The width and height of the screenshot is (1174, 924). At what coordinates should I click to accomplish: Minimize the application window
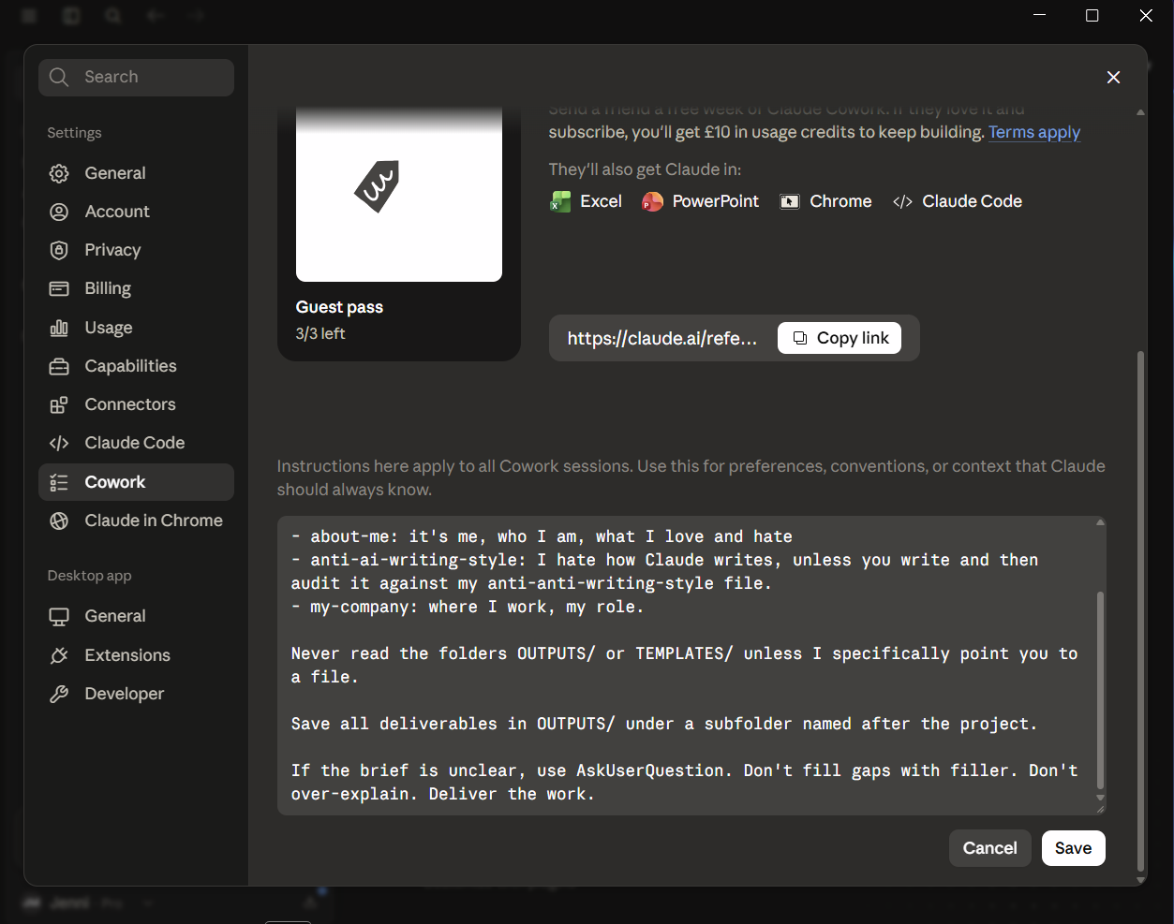(1039, 16)
